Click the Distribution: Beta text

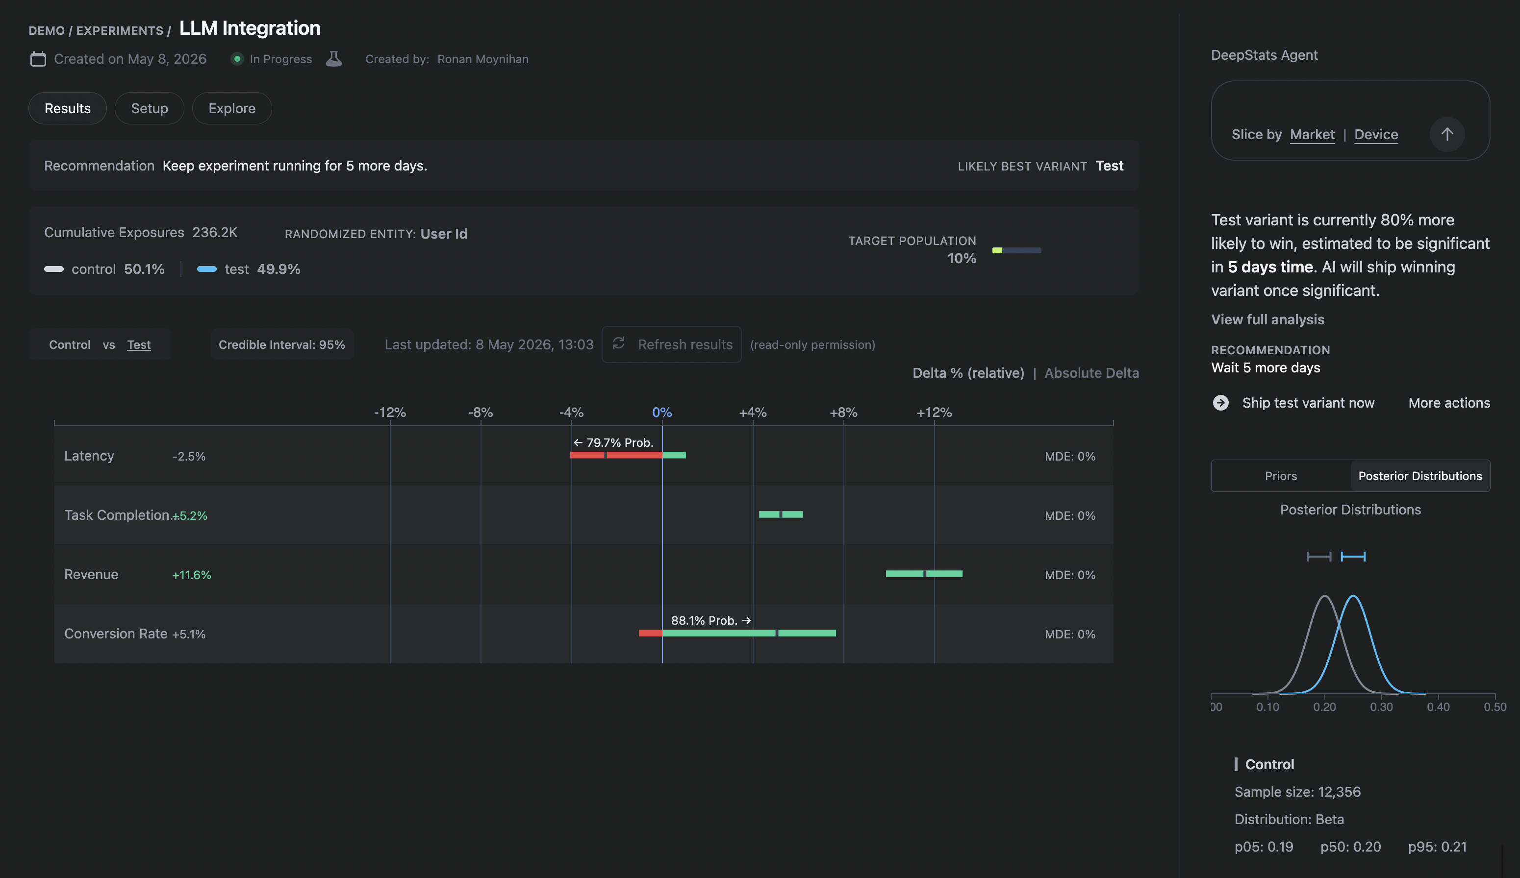coord(1289,819)
